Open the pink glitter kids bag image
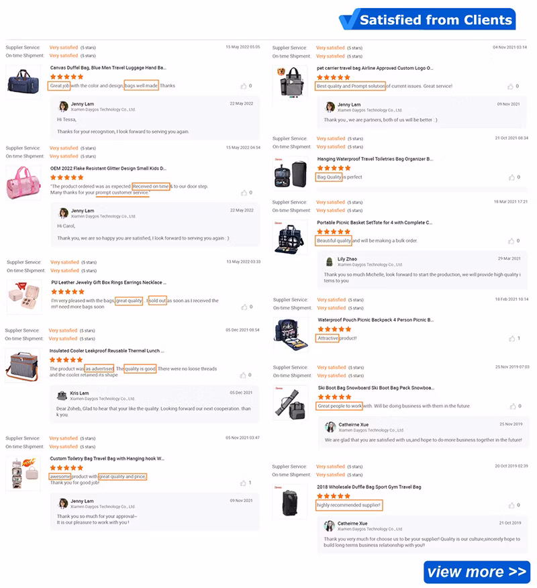The image size is (537, 588). (x=23, y=183)
